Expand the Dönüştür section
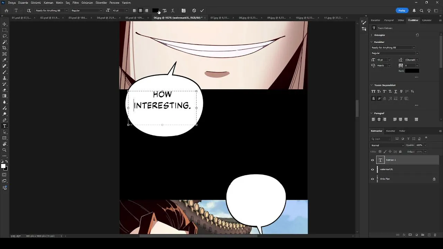The width and height of the screenshot is (443, 249). (x=371, y=35)
